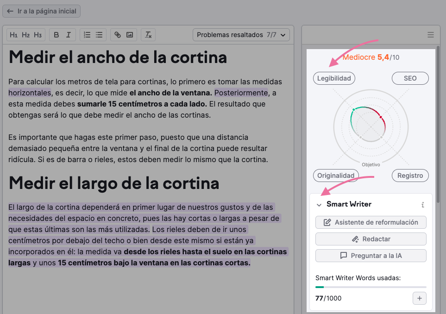This screenshot has height=314, width=446.
Task: Open the Legibilidad tab
Action: [x=334, y=78]
